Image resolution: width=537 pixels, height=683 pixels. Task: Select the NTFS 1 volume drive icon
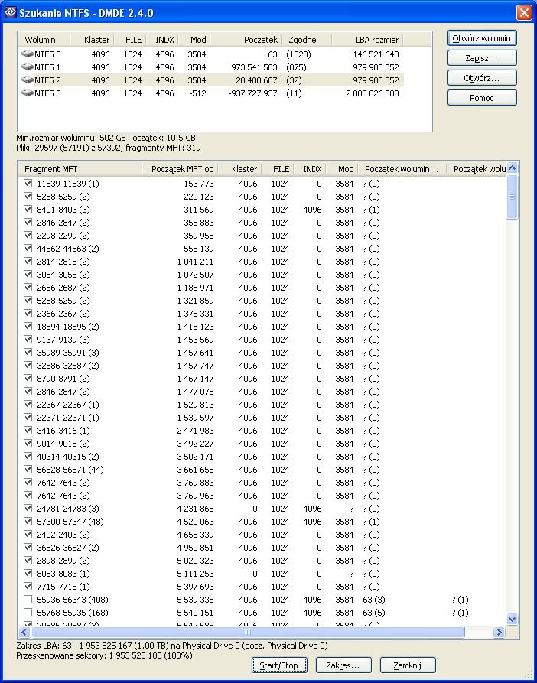tap(28, 67)
